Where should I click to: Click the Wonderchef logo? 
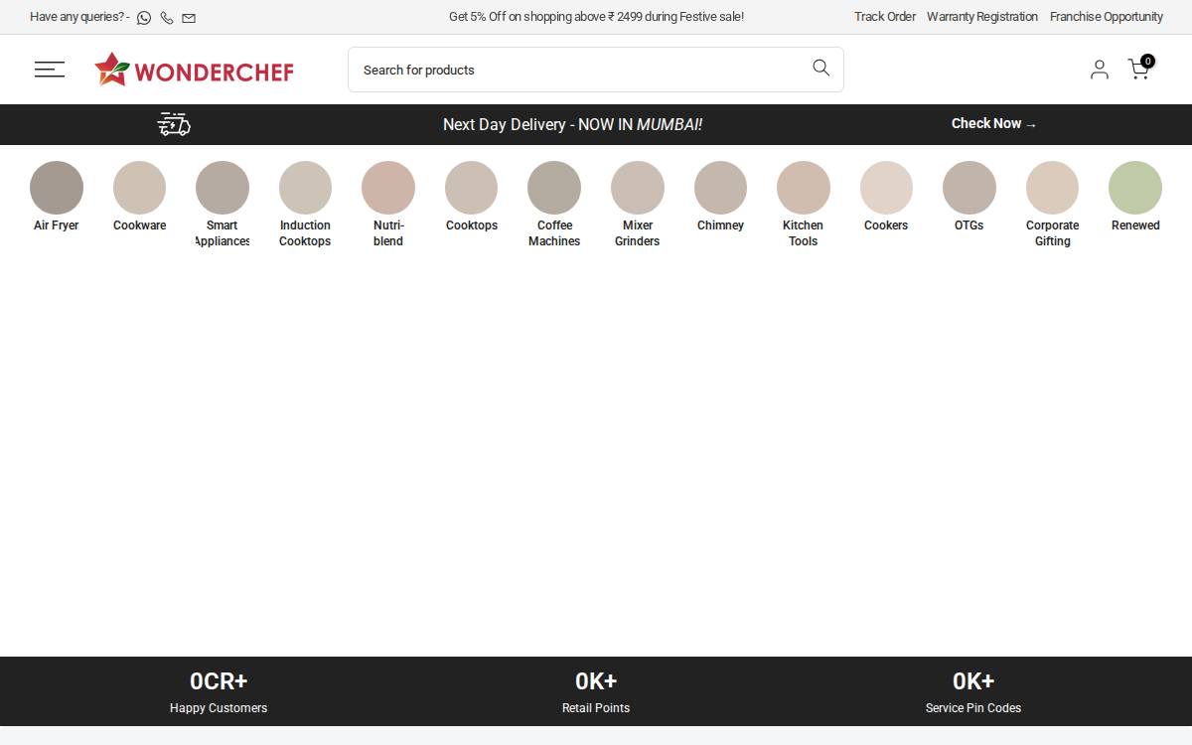(x=195, y=70)
